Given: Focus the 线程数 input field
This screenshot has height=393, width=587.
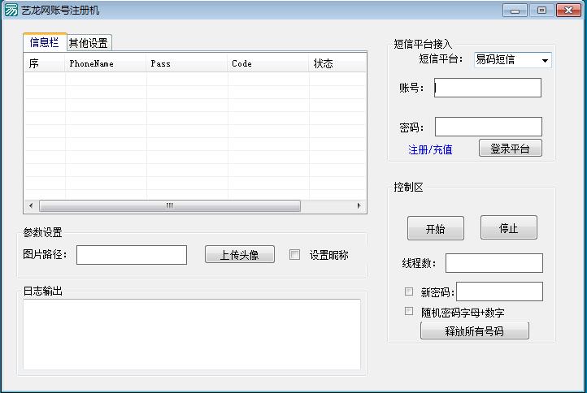Looking at the screenshot, I should [494, 263].
